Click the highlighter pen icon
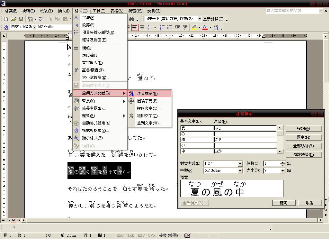 tap(194, 27)
